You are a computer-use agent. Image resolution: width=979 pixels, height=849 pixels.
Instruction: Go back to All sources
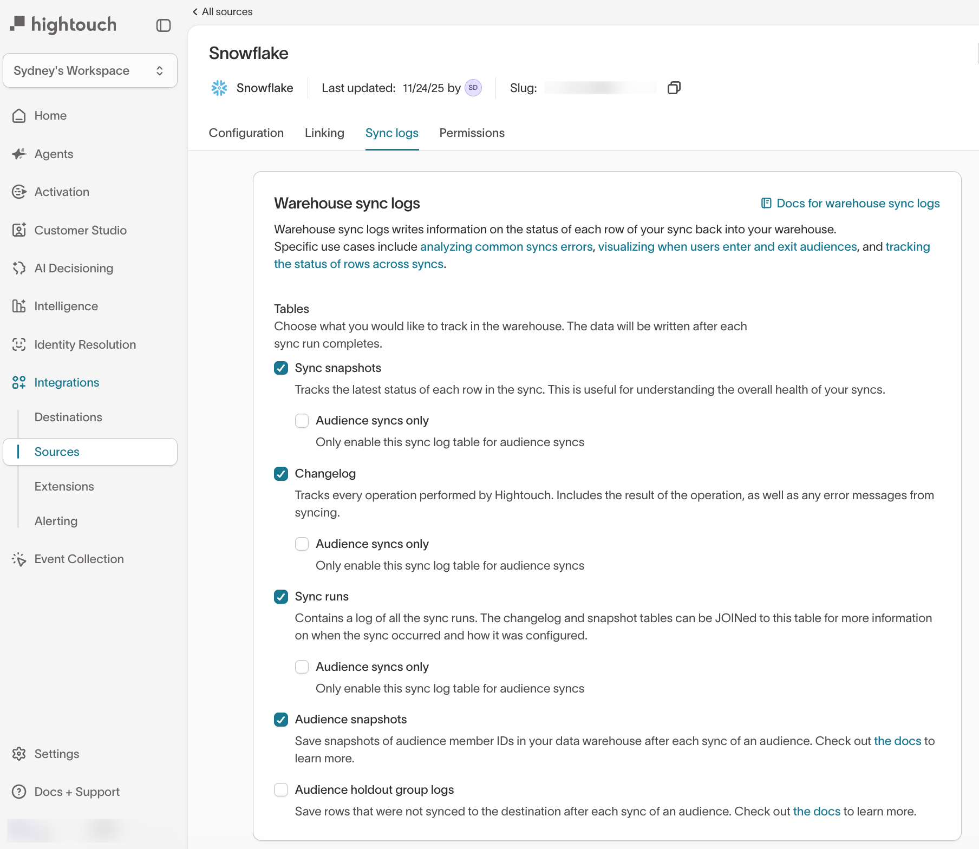coord(223,12)
